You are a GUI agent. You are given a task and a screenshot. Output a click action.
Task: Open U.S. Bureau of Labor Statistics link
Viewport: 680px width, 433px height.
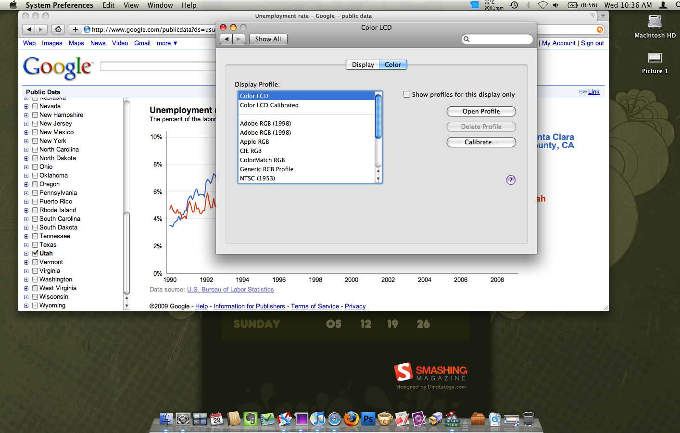[230, 289]
